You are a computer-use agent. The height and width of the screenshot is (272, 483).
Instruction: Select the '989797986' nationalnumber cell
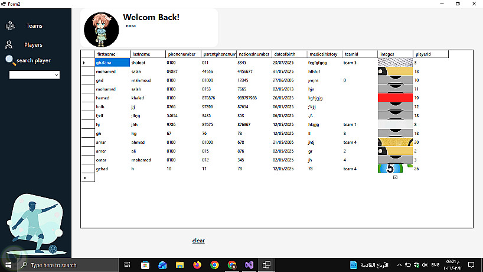(254, 98)
